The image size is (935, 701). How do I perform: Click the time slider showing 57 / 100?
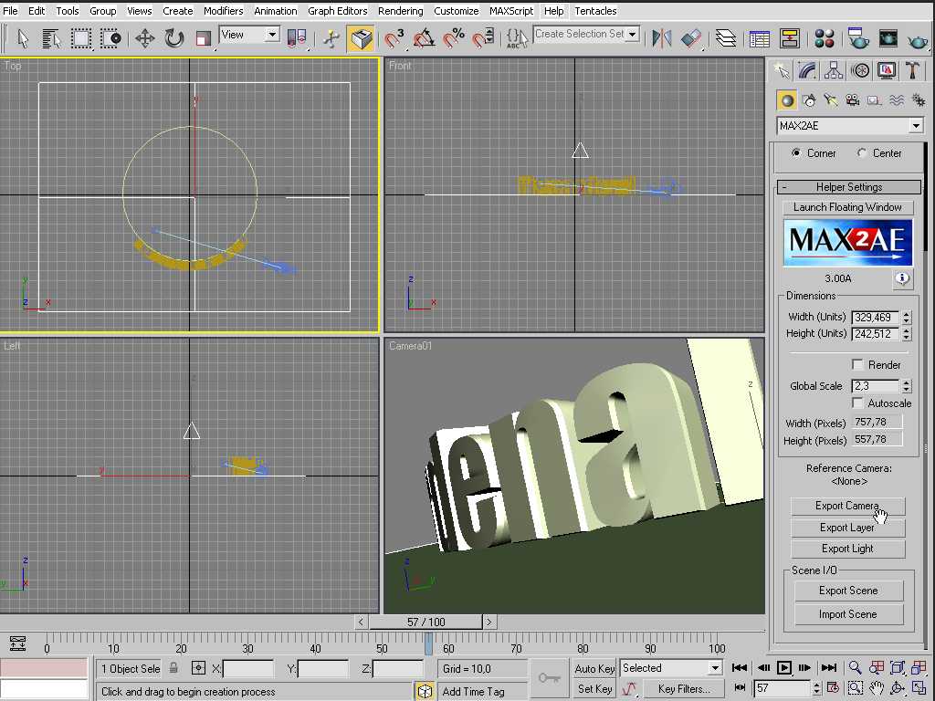[425, 622]
